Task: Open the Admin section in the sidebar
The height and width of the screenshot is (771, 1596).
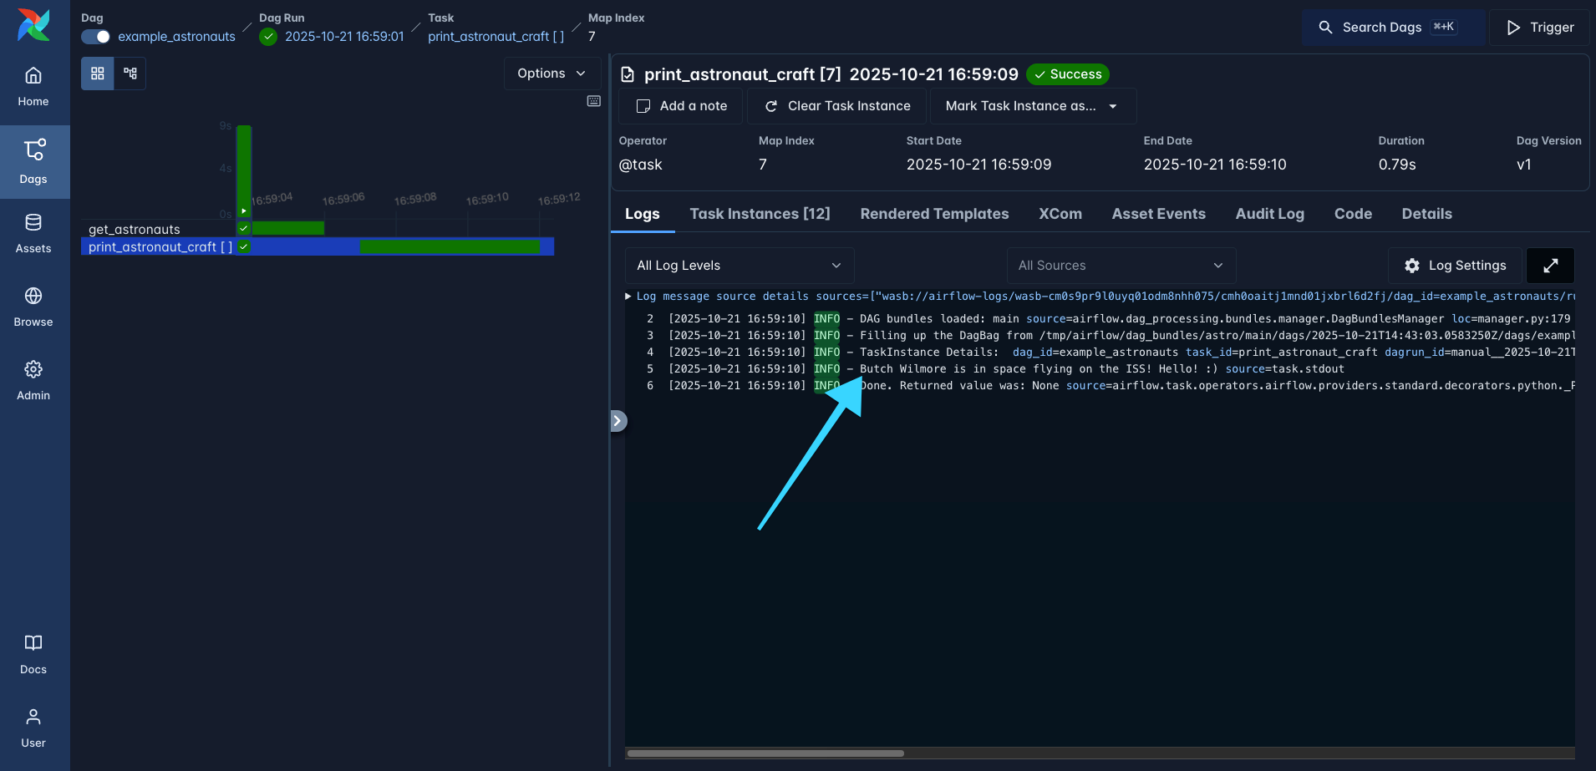Action: [x=33, y=380]
